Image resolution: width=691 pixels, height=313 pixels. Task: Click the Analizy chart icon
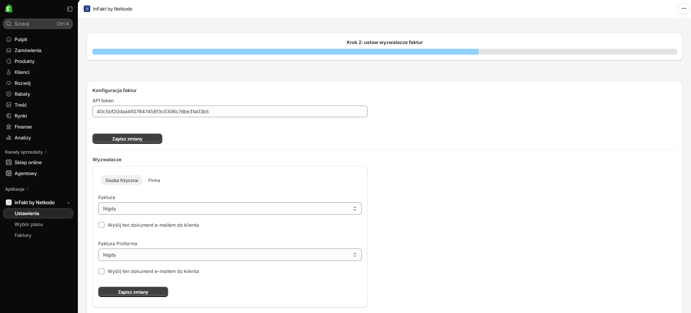(9, 138)
